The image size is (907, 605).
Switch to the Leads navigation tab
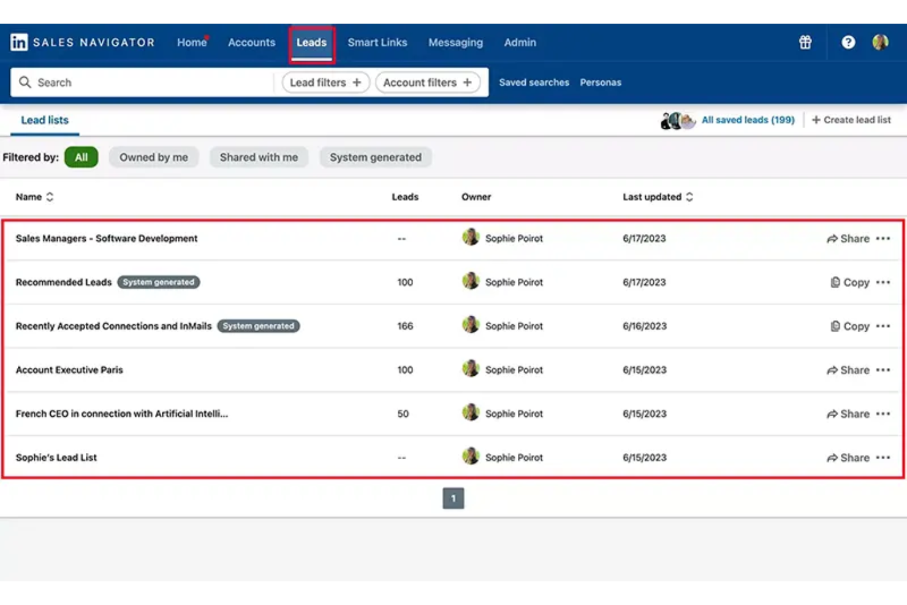[x=312, y=42]
